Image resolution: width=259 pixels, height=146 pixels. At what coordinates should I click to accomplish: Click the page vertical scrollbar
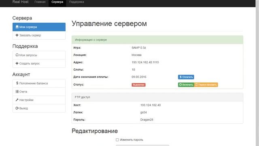[257, 73]
